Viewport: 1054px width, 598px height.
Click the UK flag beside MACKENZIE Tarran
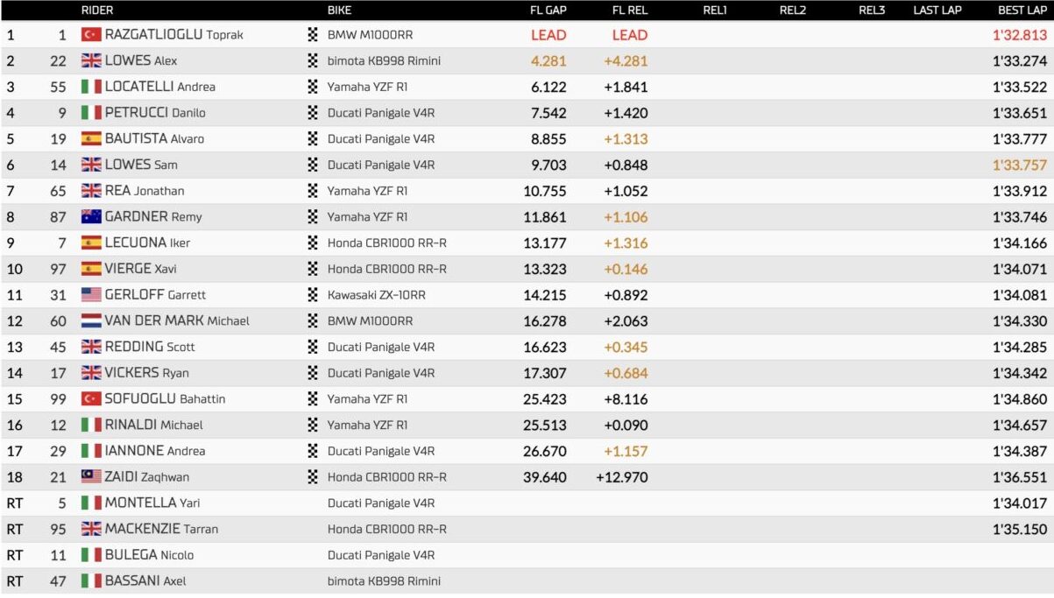91,529
